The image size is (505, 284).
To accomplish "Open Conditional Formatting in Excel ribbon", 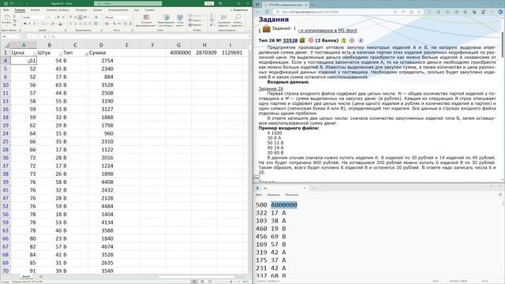I will coord(146,21).
